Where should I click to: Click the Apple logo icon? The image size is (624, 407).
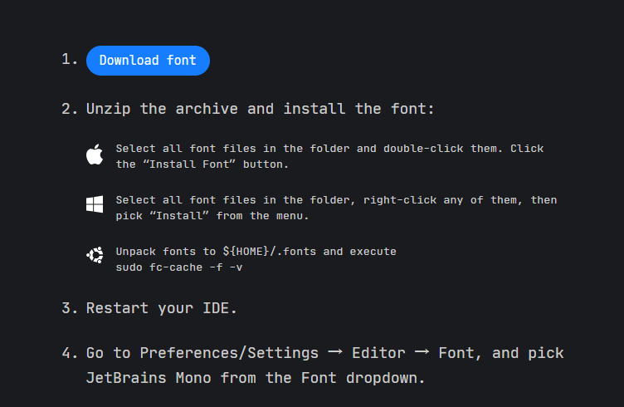coord(95,155)
